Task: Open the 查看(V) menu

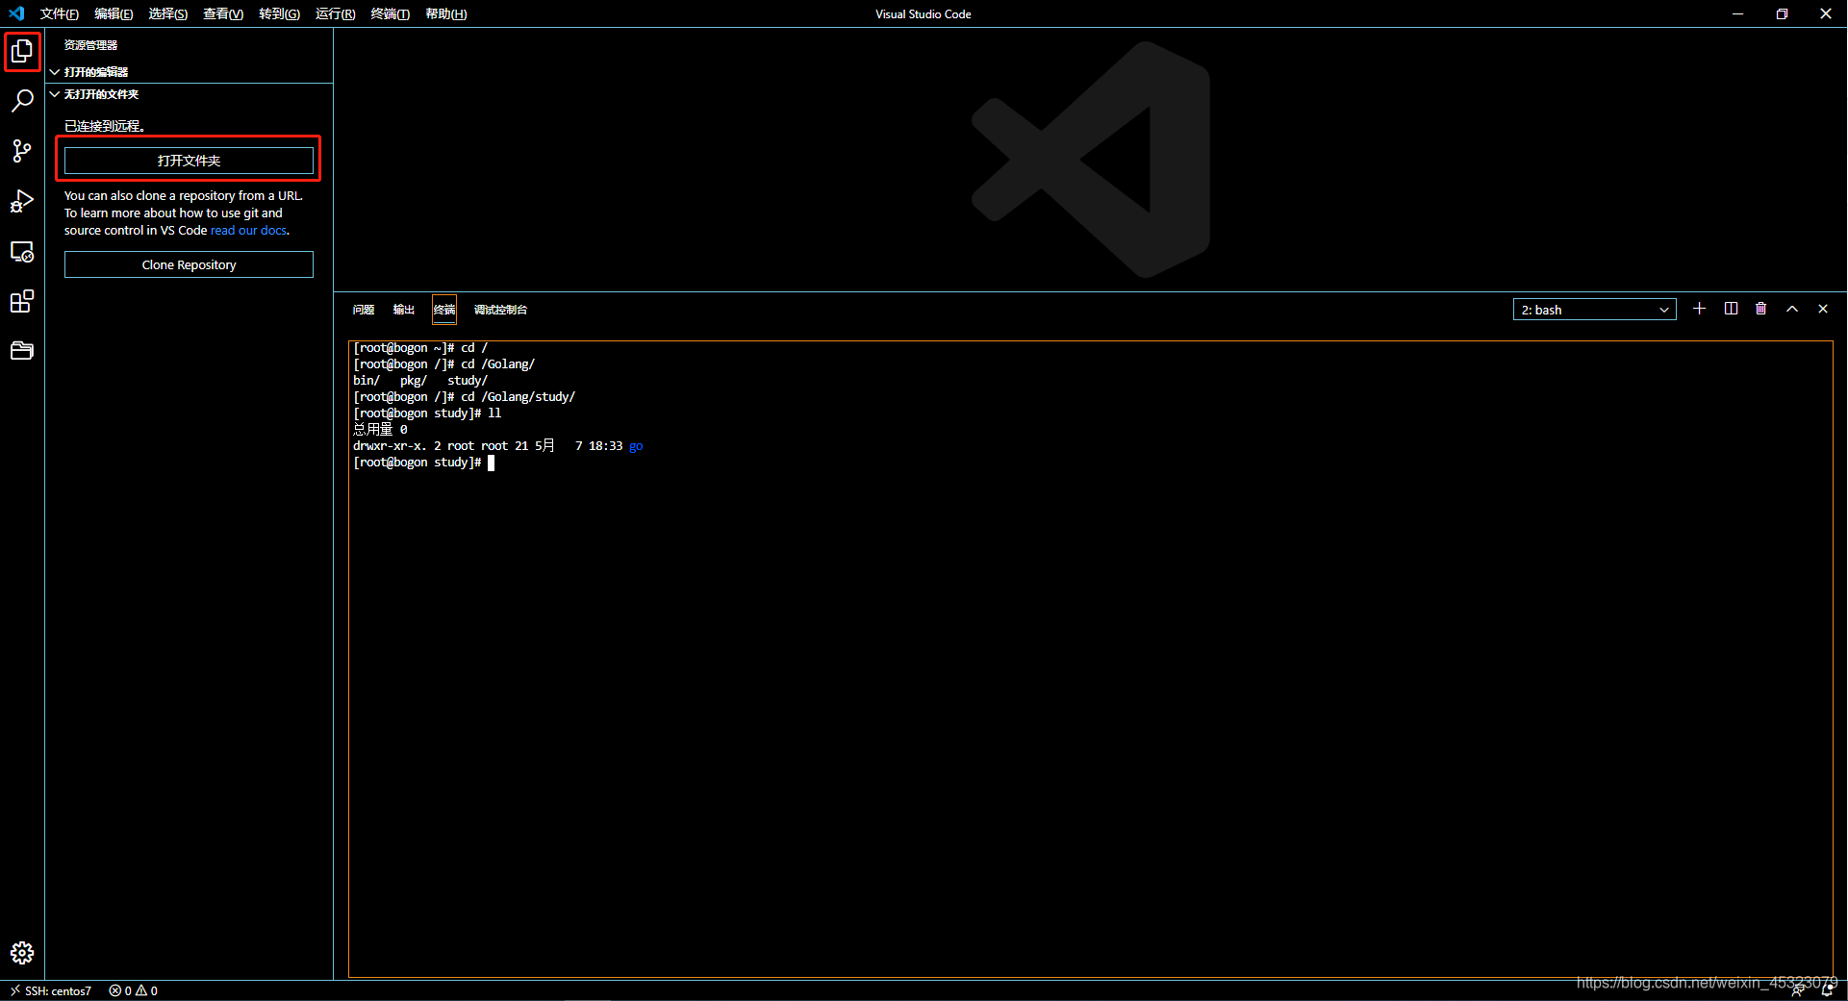Action: pyautogui.click(x=223, y=13)
